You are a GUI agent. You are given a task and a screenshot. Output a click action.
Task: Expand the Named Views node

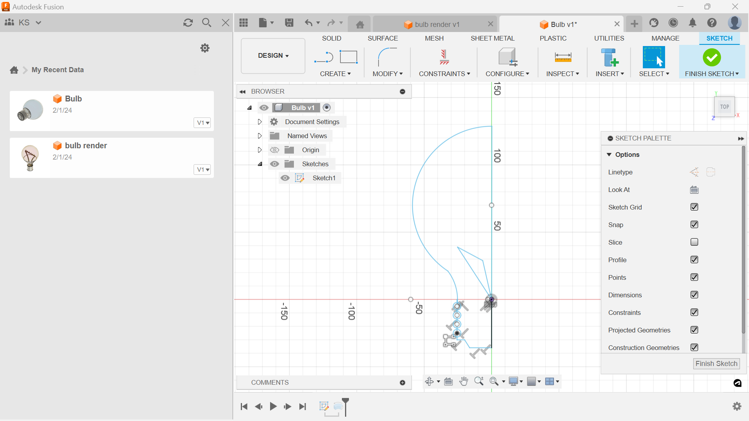(260, 136)
